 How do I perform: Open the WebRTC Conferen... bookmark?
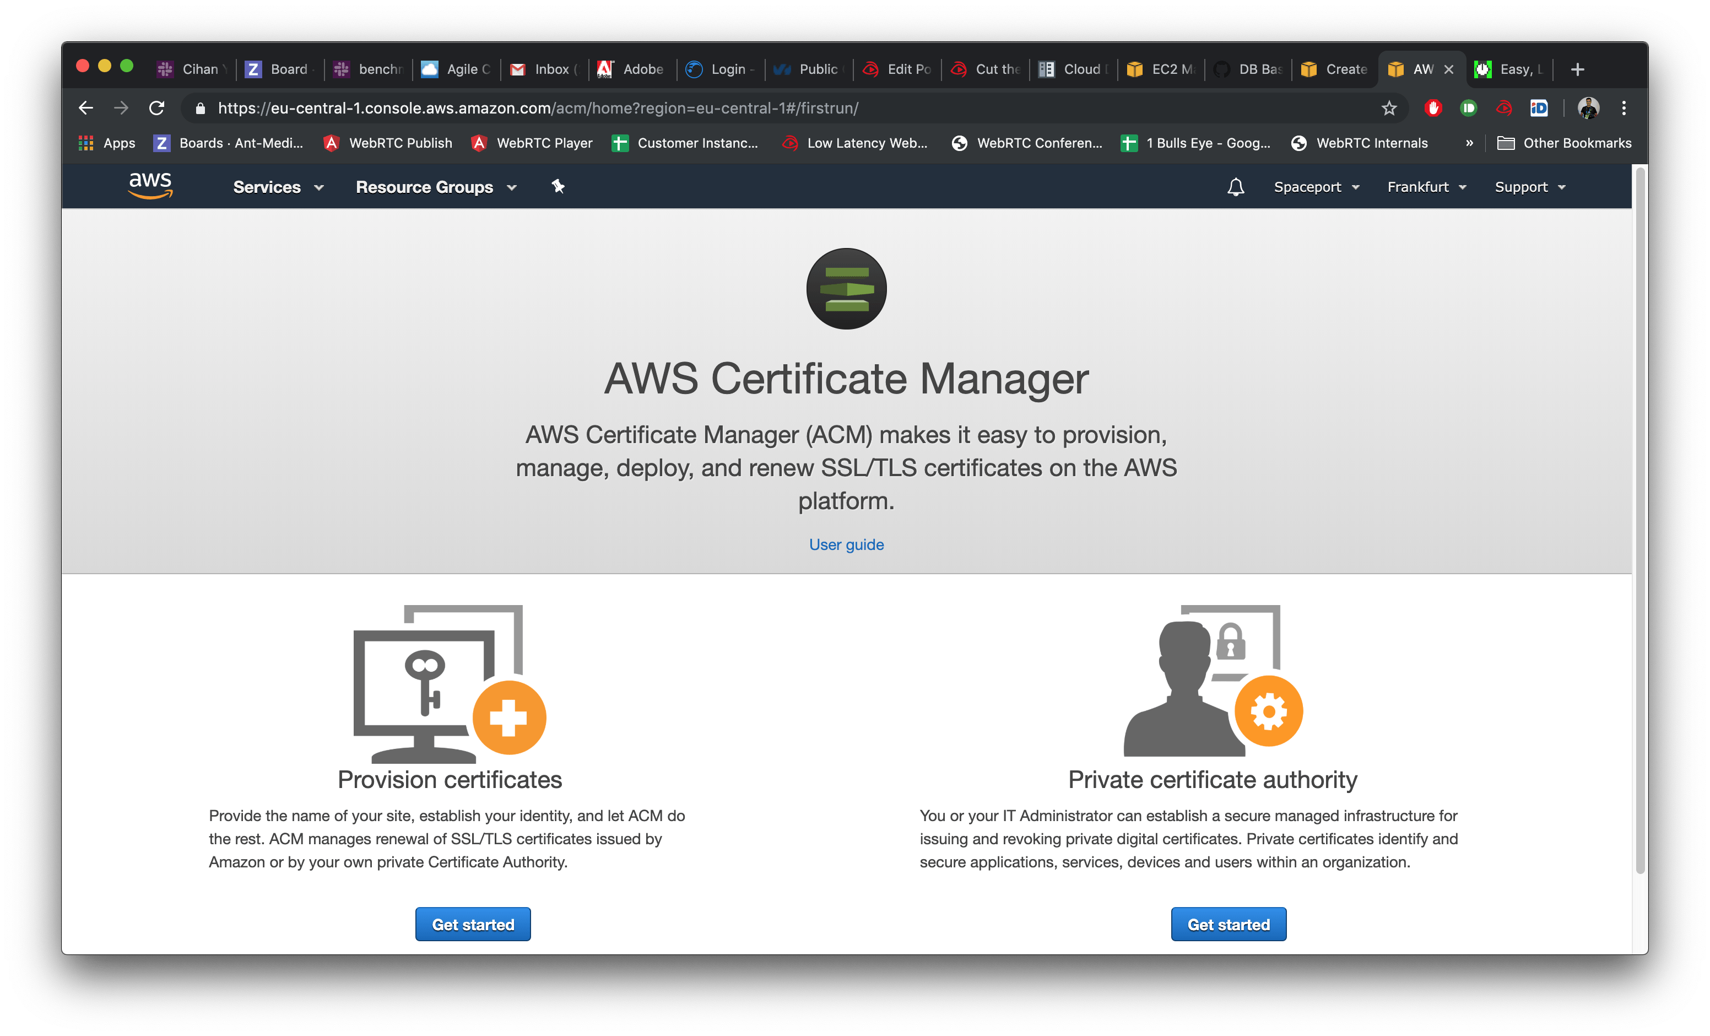click(1027, 143)
